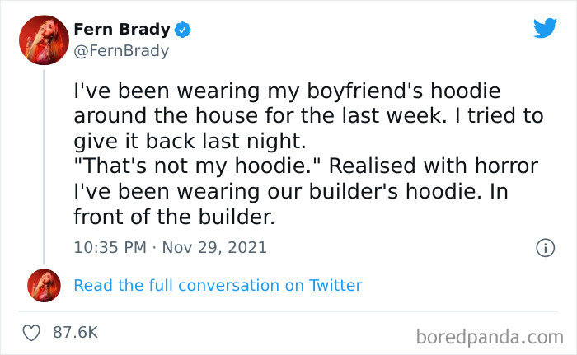
Task: Like the tweet with the heart icon
Action: pos(33,333)
